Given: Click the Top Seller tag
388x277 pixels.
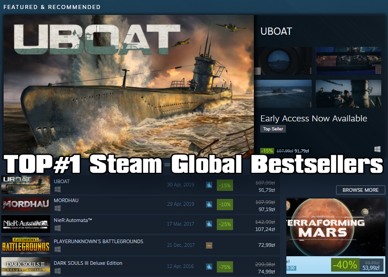Looking at the screenshot, I should [x=273, y=129].
